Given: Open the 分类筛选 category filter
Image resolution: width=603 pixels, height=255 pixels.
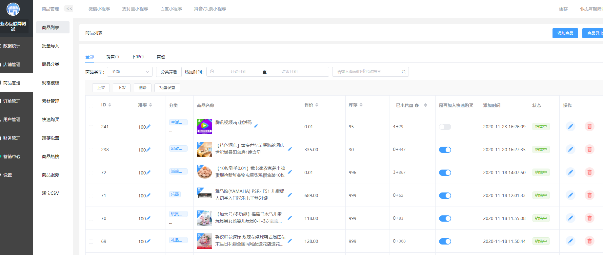Looking at the screenshot, I should point(169,72).
